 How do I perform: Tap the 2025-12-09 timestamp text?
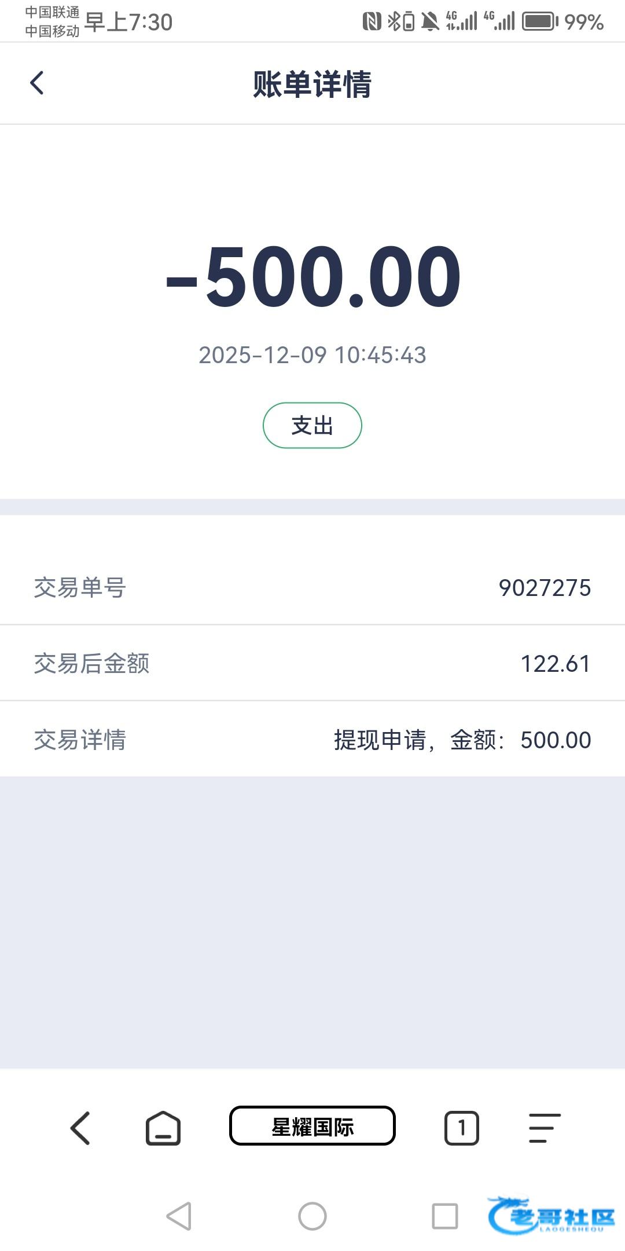pos(312,355)
